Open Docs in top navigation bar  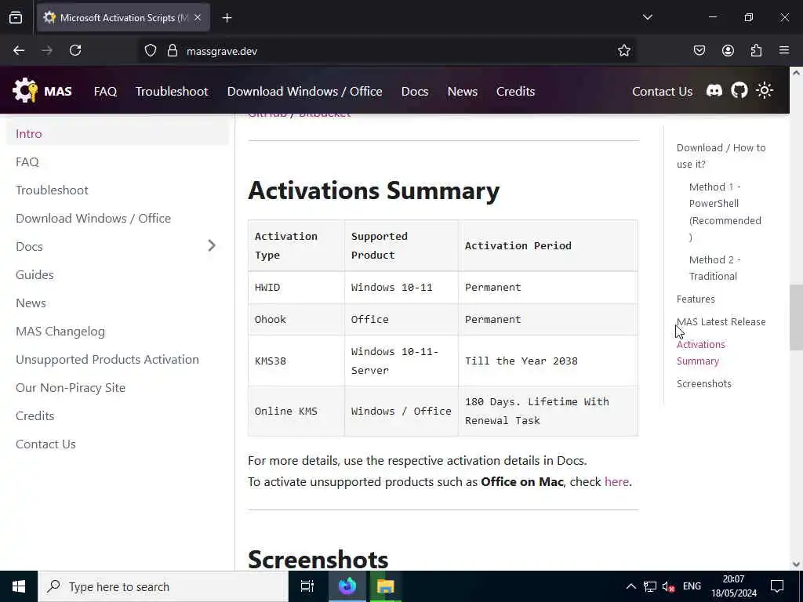(x=415, y=91)
